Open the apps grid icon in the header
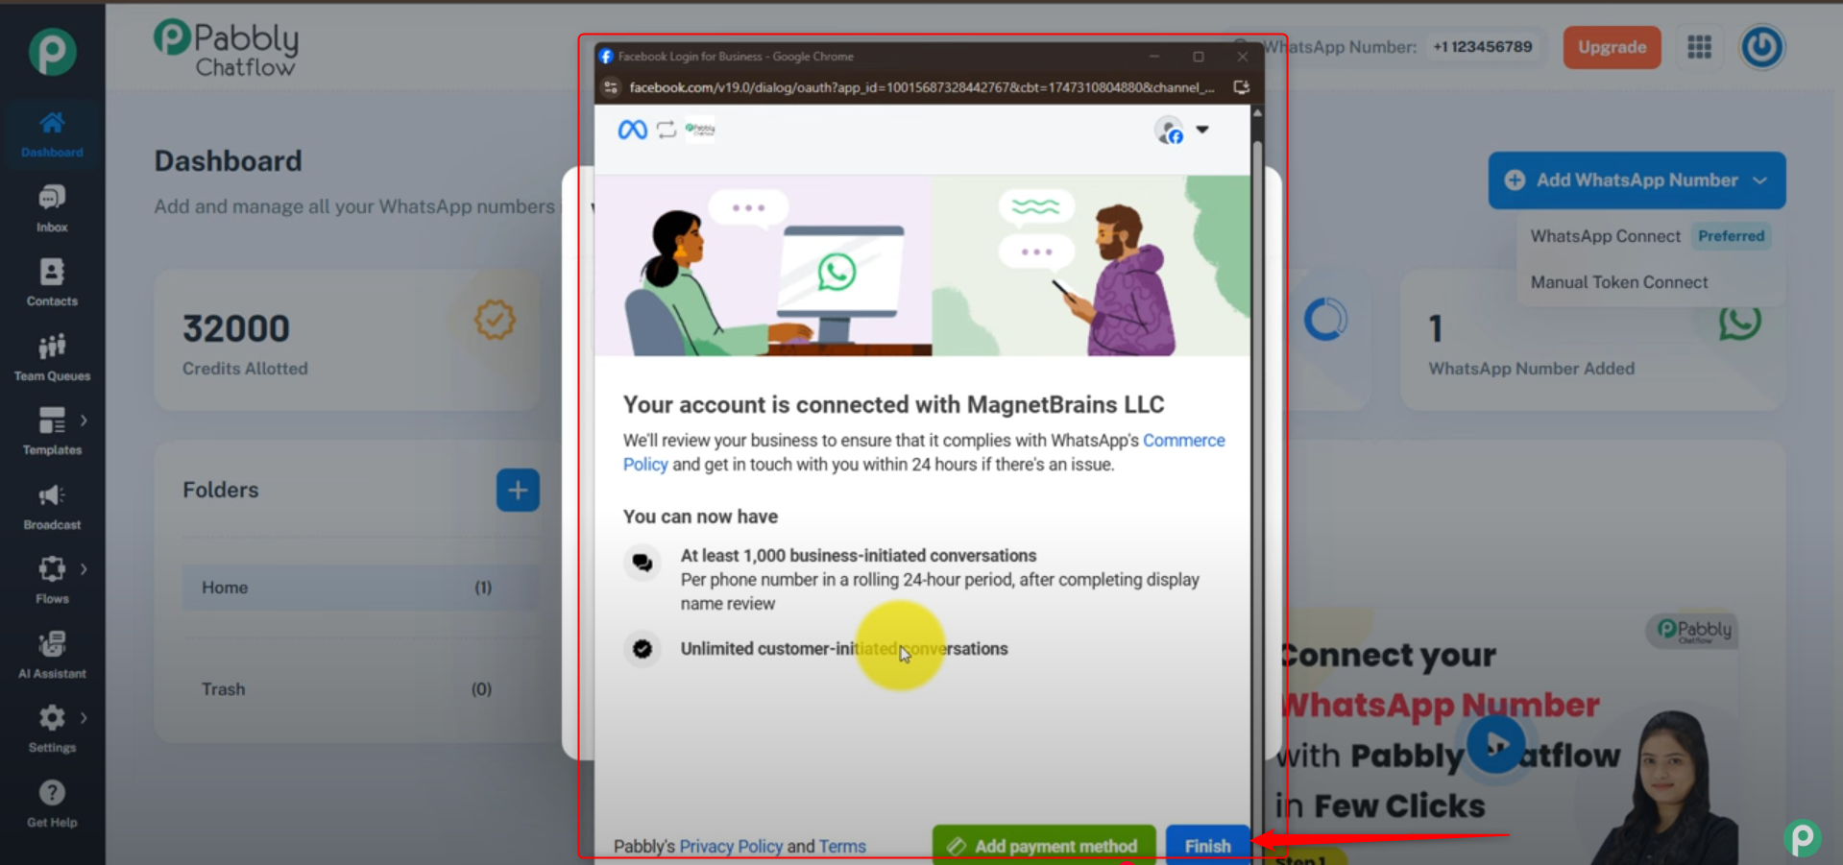1843x865 pixels. click(x=1699, y=47)
